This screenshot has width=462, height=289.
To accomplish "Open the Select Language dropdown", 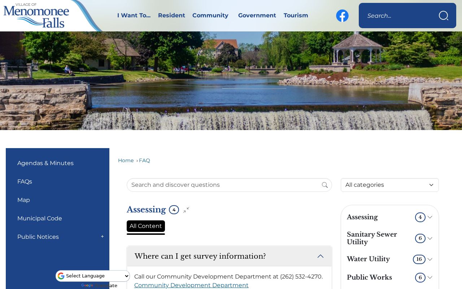I will click(x=93, y=276).
